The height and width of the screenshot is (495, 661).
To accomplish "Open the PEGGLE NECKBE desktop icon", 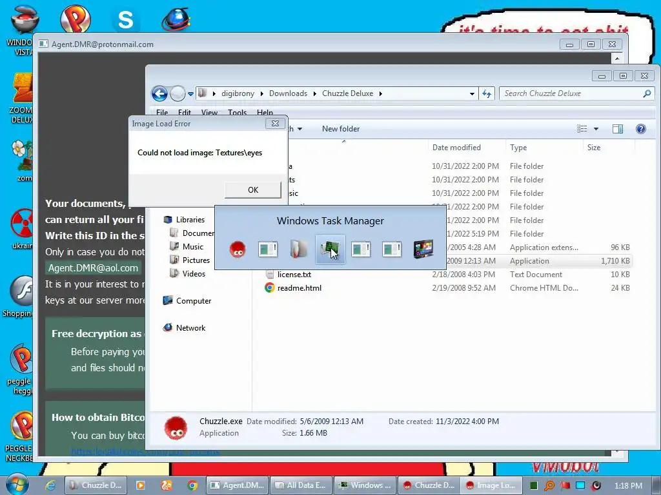I will point(20,436).
